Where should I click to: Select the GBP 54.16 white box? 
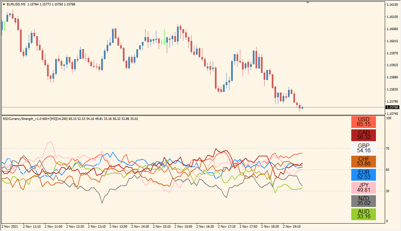[x=363, y=148]
